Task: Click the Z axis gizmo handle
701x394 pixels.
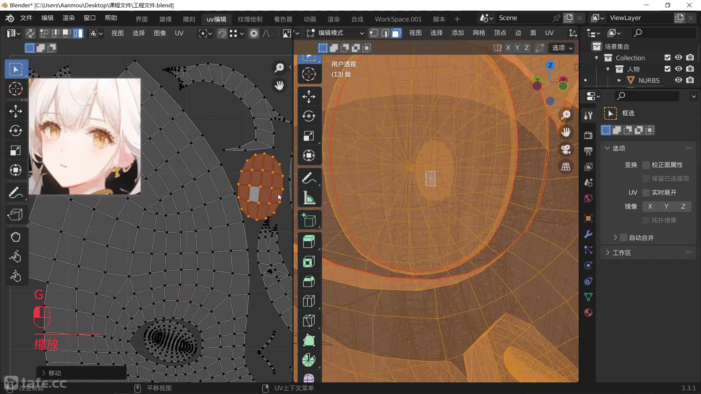Action: (550, 65)
